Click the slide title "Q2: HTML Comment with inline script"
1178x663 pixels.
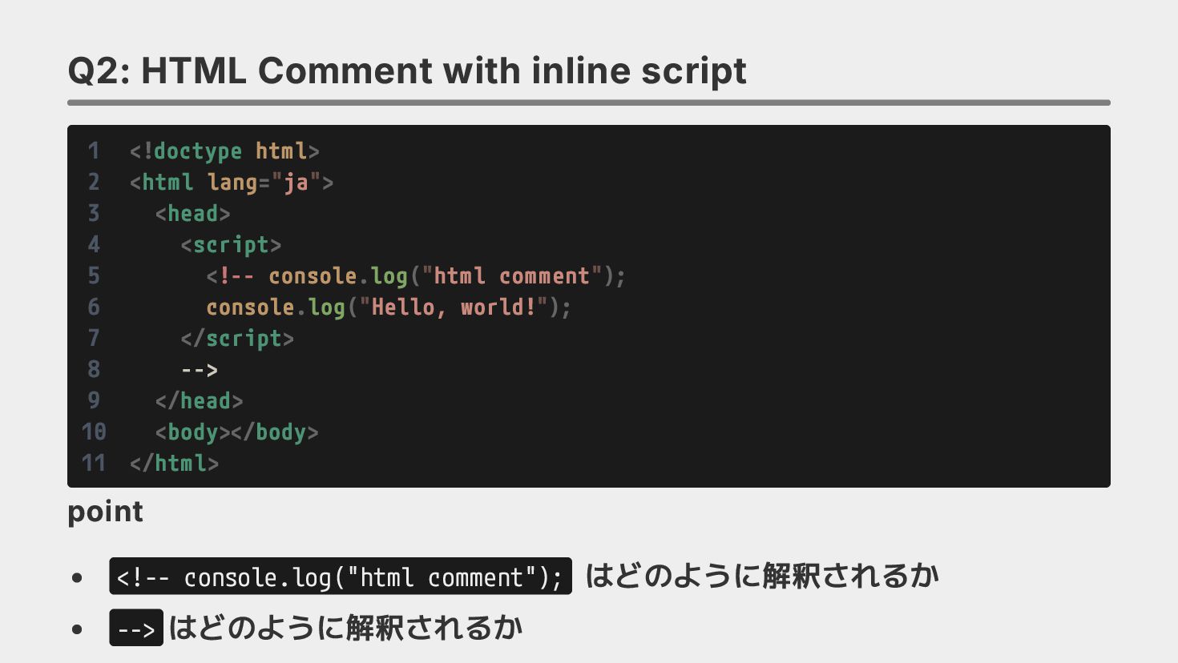[x=407, y=70]
